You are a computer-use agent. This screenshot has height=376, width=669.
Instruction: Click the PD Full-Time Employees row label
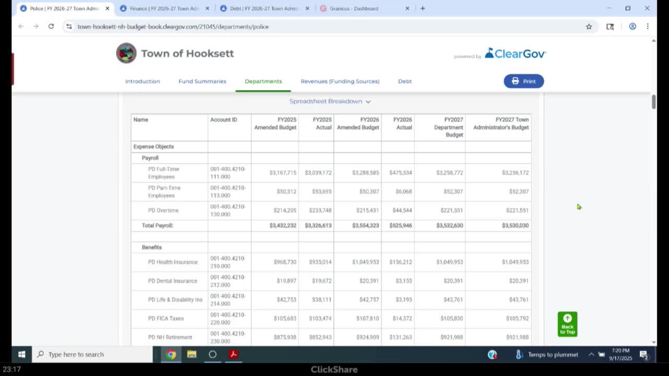[164, 173]
